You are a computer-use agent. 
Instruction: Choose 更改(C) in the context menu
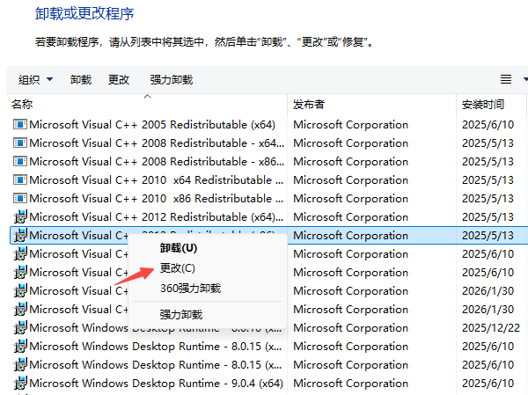pyautogui.click(x=178, y=268)
